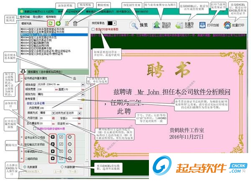The width and height of the screenshot is (251, 181).
Task: Click the 内容行距 input field
Action: [45, 118]
